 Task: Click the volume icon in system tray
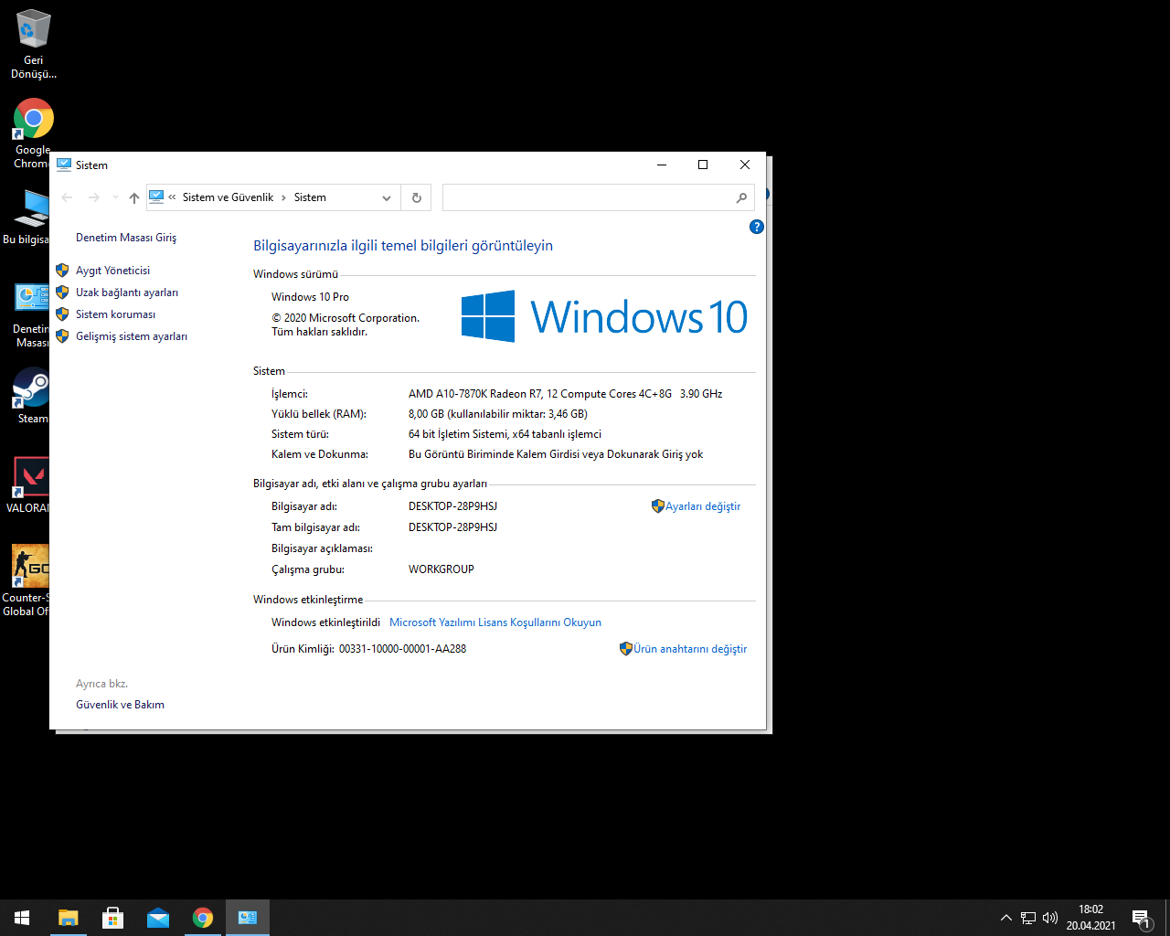(1050, 918)
